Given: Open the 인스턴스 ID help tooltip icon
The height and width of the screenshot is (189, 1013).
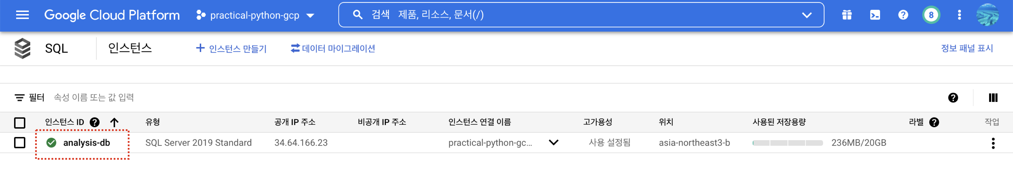Looking at the screenshot, I should coord(94,122).
